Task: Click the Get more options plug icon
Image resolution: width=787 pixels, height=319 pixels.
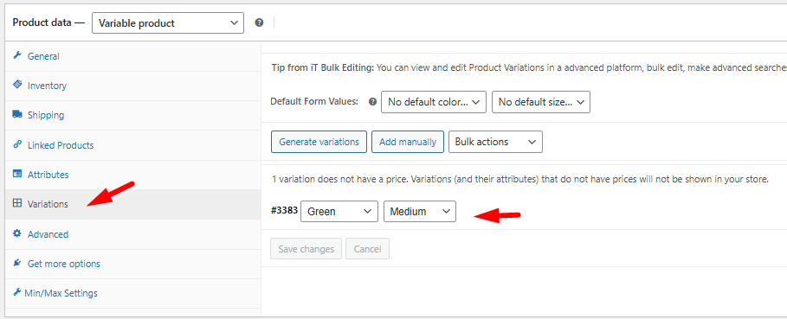Action: click(17, 263)
